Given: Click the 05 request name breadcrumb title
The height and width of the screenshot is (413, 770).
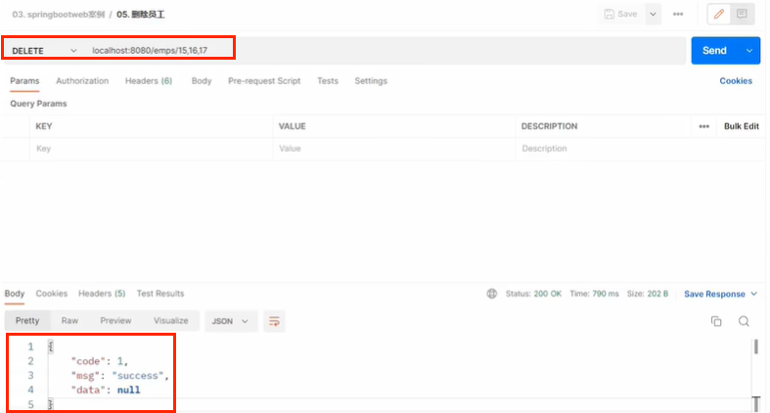Looking at the screenshot, I should click(x=141, y=15).
